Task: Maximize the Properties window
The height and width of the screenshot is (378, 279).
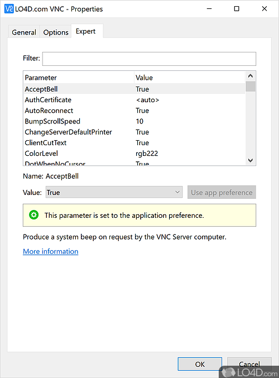Action: pyautogui.click(x=237, y=9)
